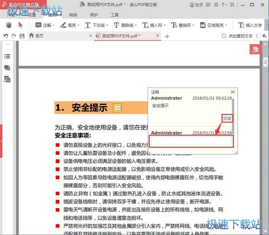
Task: Toggle fullscreen mode icon
Action: tap(232, 5)
